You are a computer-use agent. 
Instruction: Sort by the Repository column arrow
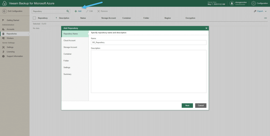(x=56, y=18)
